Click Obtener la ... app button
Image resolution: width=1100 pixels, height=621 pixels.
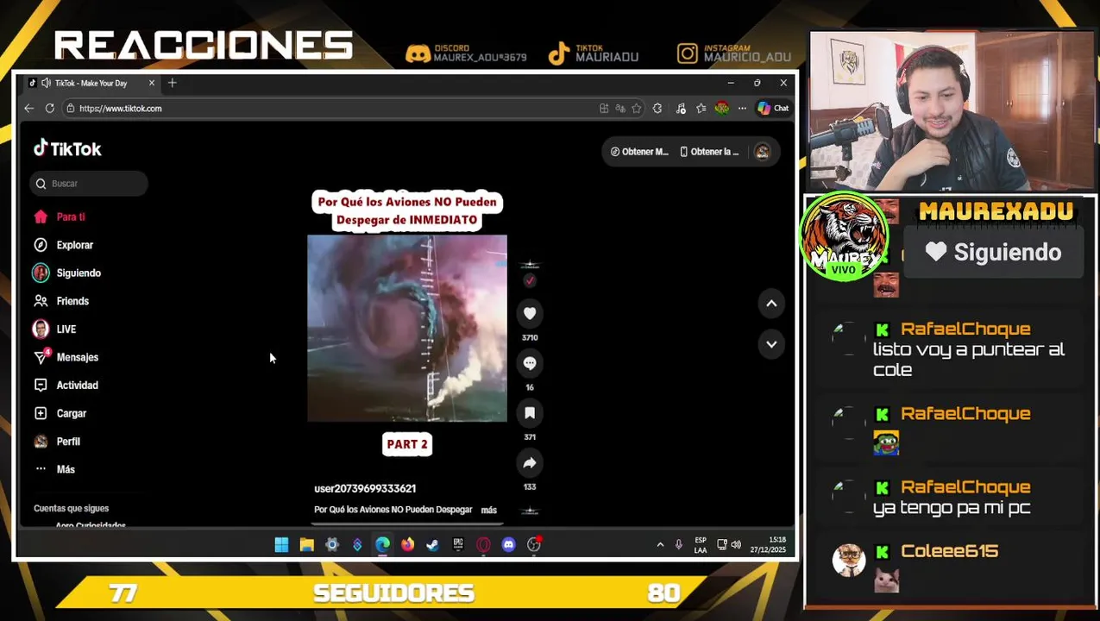710,152
